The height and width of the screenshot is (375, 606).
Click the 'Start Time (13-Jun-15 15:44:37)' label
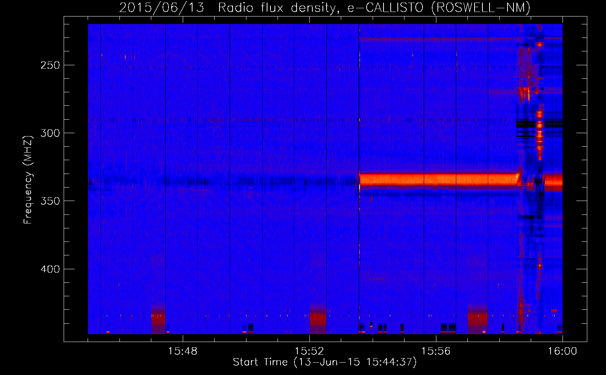[325, 362]
